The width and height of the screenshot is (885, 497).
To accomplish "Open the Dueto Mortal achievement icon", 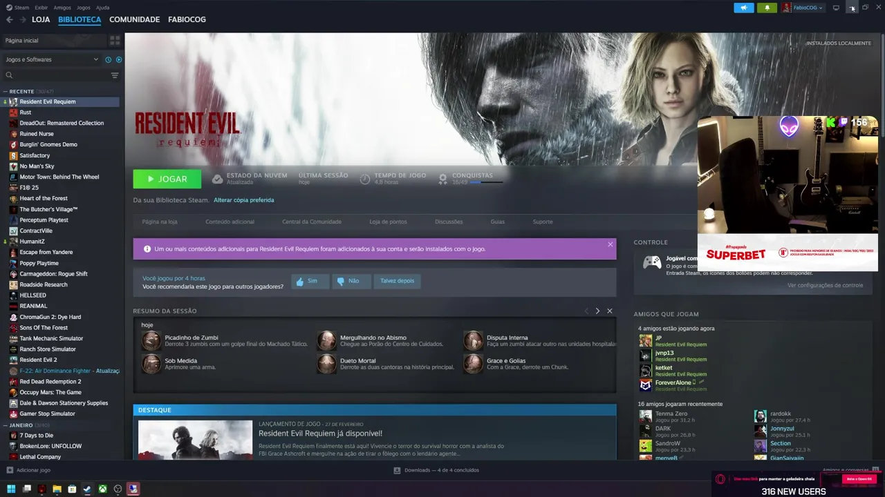I will (x=326, y=364).
